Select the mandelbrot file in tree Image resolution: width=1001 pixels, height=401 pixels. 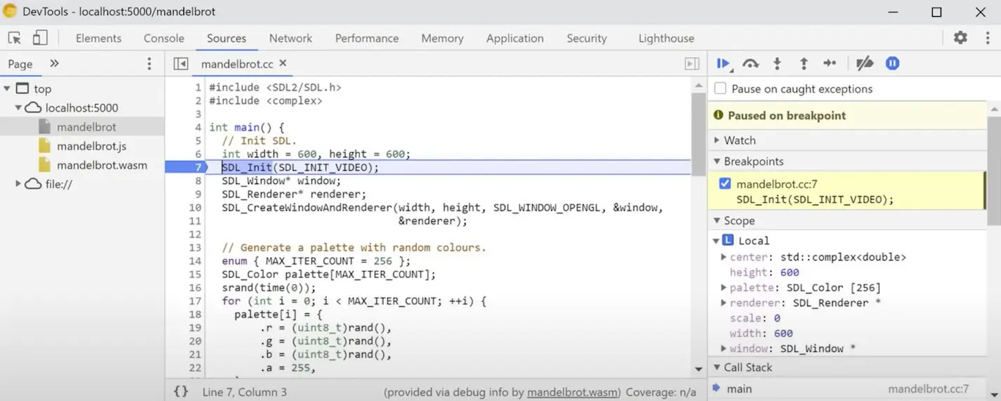(82, 127)
